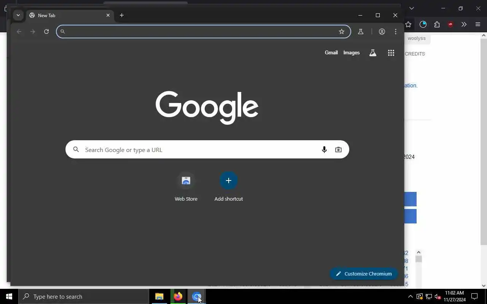Open File Explorer from the taskbar
The height and width of the screenshot is (304, 487).
(x=159, y=296)
